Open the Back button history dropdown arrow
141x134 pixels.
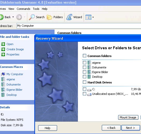tap(13, 17)
